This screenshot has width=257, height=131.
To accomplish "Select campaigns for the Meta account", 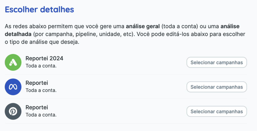I will tap(217, 87).
